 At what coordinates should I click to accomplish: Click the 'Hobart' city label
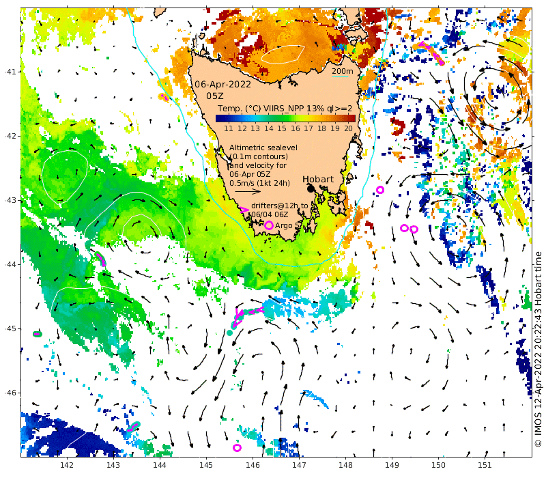[318, 180]
